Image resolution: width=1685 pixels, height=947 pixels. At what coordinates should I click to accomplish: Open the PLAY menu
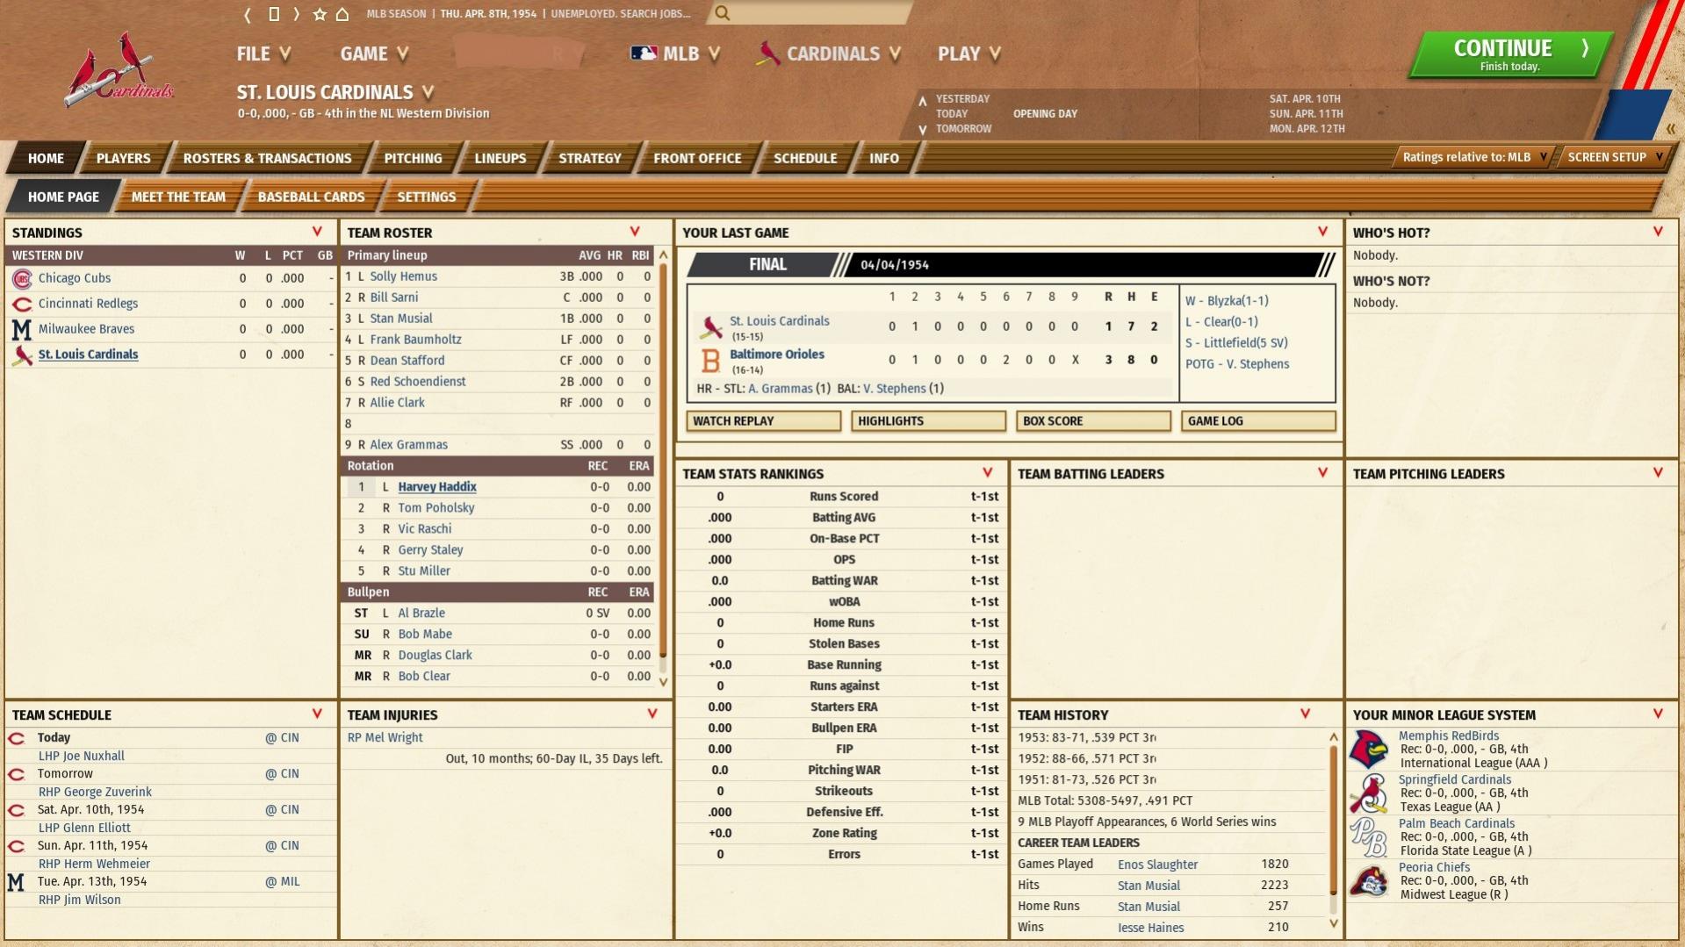969,54
